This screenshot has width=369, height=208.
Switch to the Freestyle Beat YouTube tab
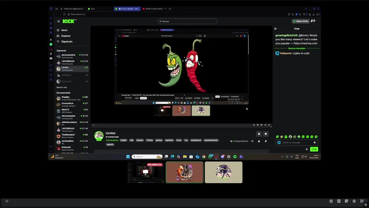(x=154, y=9)
